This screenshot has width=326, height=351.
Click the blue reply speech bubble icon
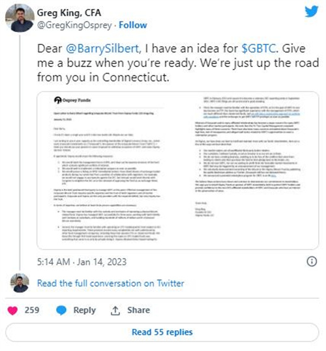61,311
